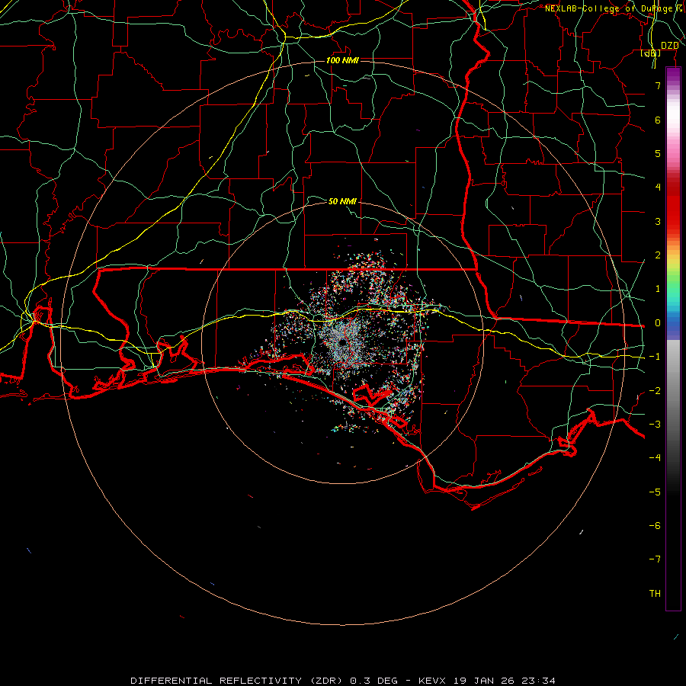The width and height of the screenshot is (686, 686).
Task: Click the "-7" value on the color scale
Action: coord(655,559)
